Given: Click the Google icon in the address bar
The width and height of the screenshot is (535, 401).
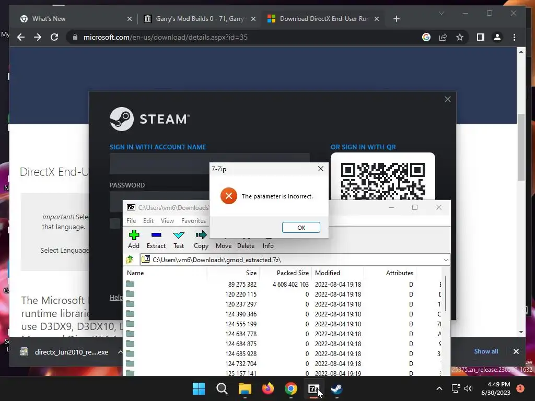Looking at the screenshot, I should 426,37.
